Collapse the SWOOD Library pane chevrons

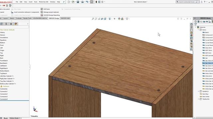click(x=195, y=18)
